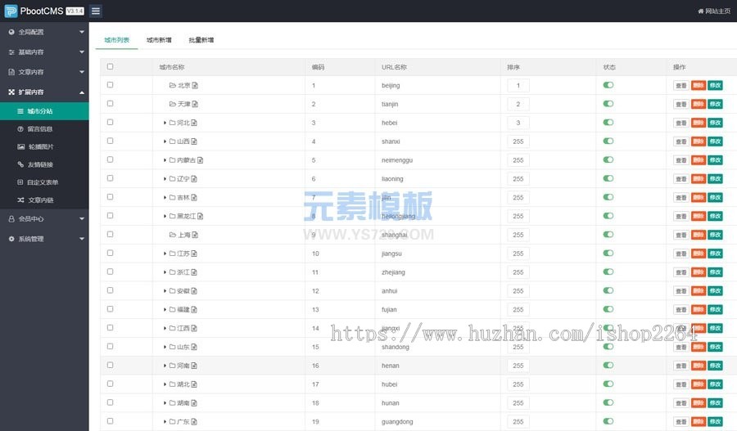Viewport: 737px width, 431px height.
Task: Tick the checkbox for the 北京 row
Action: point(110,85)
